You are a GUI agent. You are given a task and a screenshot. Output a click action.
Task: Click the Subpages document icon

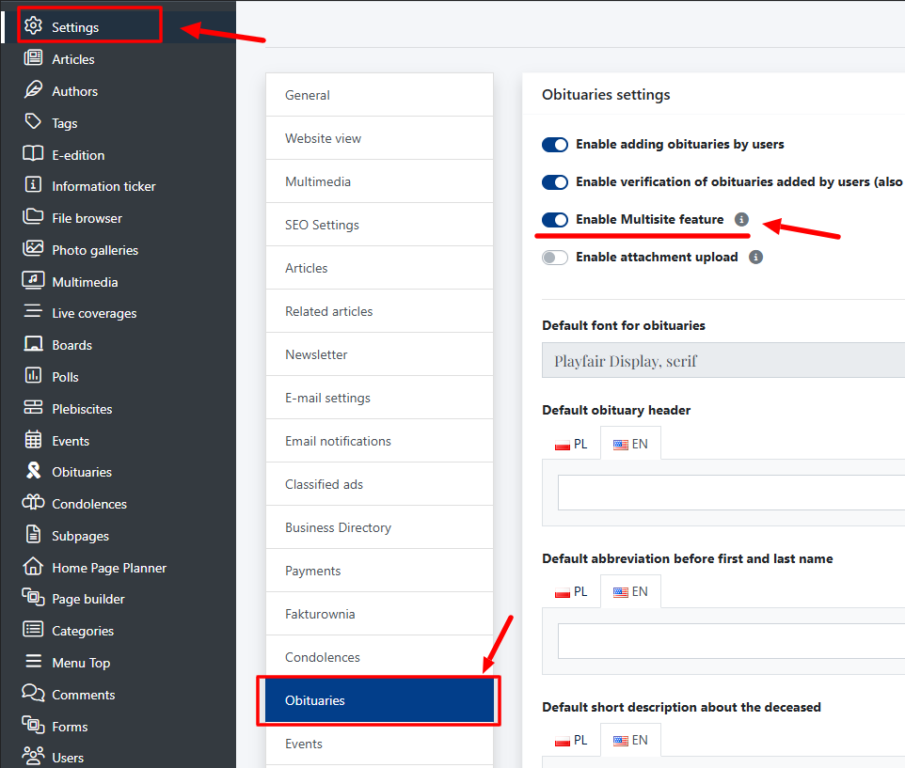(33, 534)
